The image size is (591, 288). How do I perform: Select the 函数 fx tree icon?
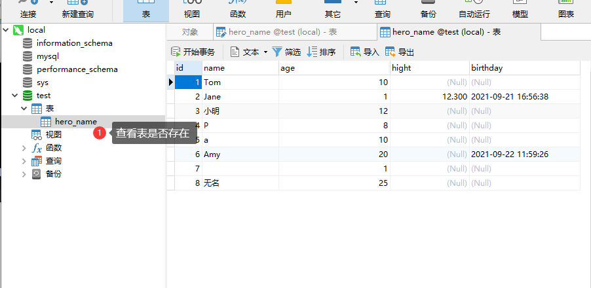coord(37,148)
